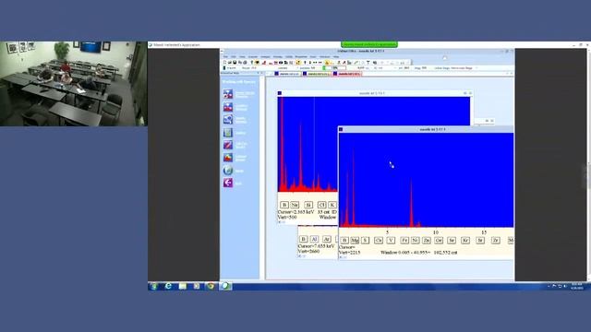The width and height of the screenshot is (591, 332).
Task: Click the Al element button in rear spectrum window
Action: pyautogui.click(x=314, y=239)
